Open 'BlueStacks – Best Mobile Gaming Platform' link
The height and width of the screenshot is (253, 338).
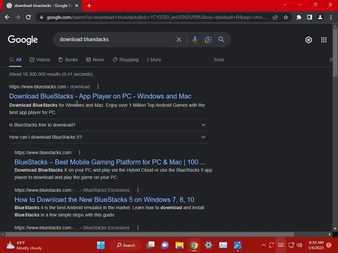110,162
